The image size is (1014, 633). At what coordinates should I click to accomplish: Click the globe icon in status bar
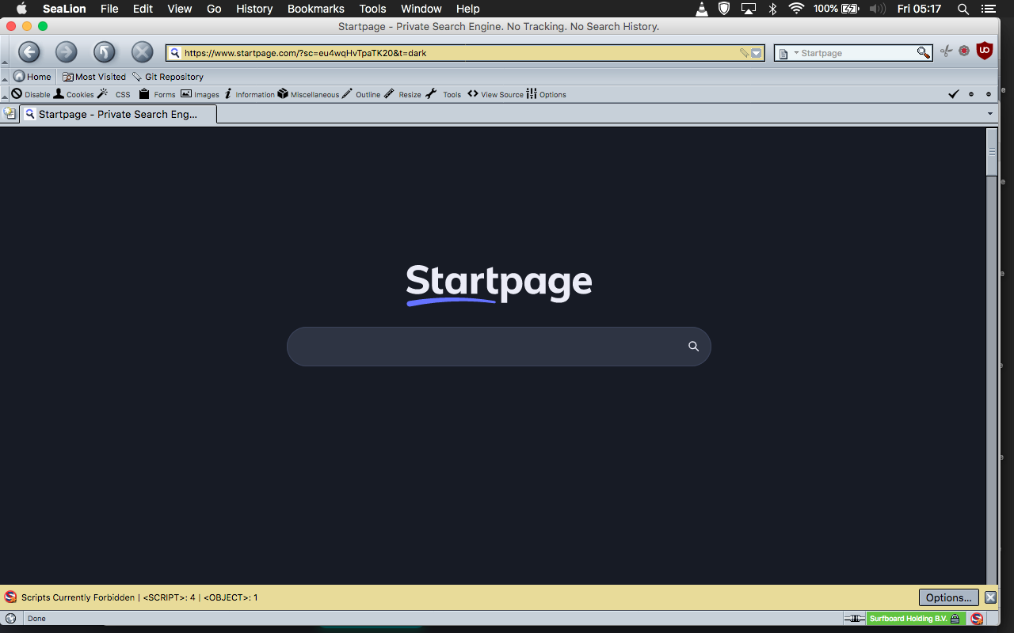10,619
